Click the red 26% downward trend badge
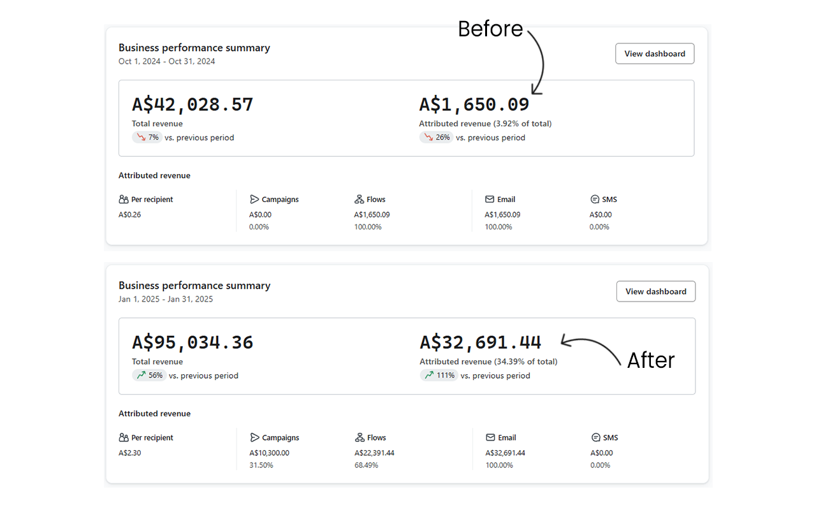 click(x=436, y=138)
